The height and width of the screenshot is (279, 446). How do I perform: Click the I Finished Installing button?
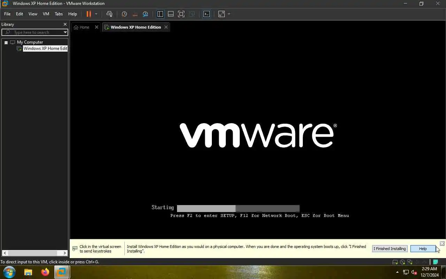coord(390,249)
